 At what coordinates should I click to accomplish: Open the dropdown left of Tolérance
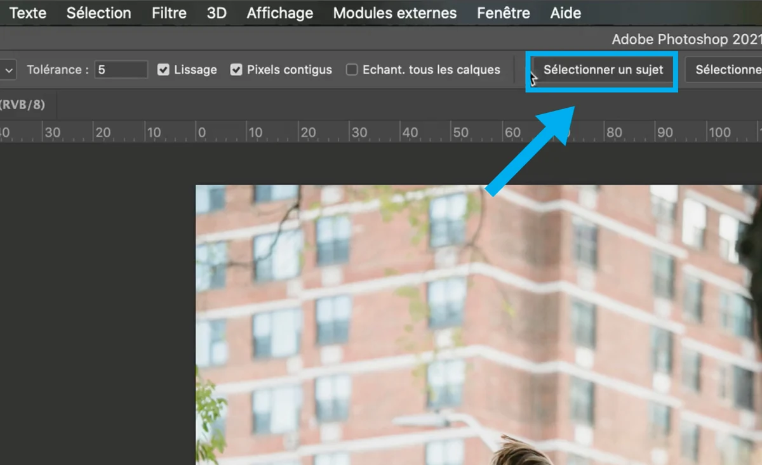(8, 70)
